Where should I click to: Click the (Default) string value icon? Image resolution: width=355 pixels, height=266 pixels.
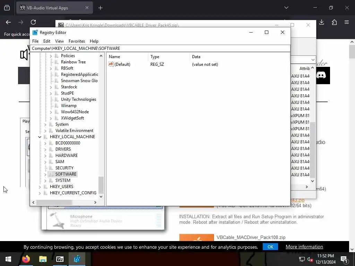click(111, 64)
